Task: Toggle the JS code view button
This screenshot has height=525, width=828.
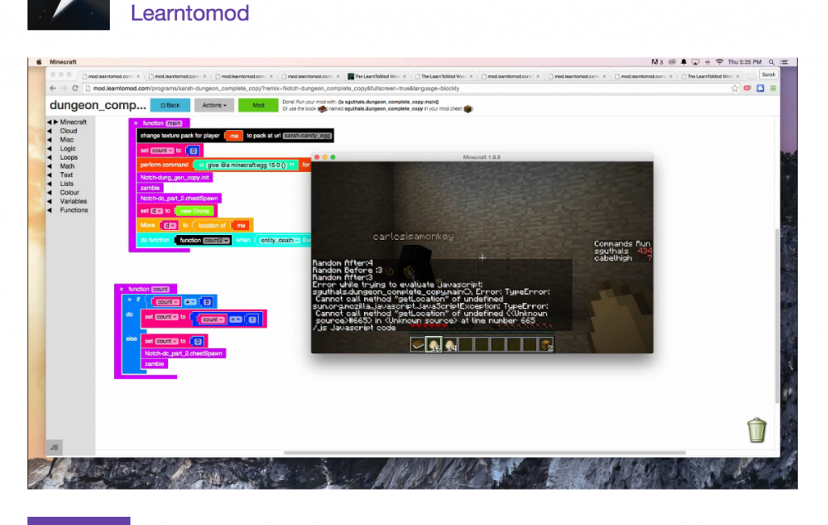Action: (x=54, y=447)
